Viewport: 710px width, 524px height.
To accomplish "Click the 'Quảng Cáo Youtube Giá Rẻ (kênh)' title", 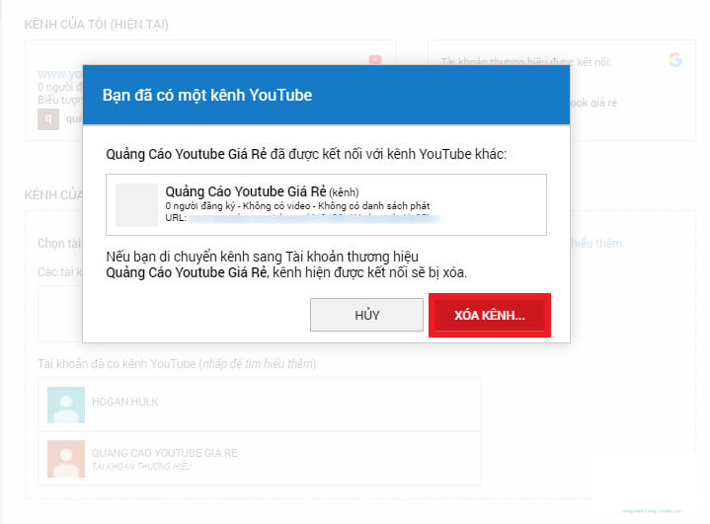I will point(262,191).
